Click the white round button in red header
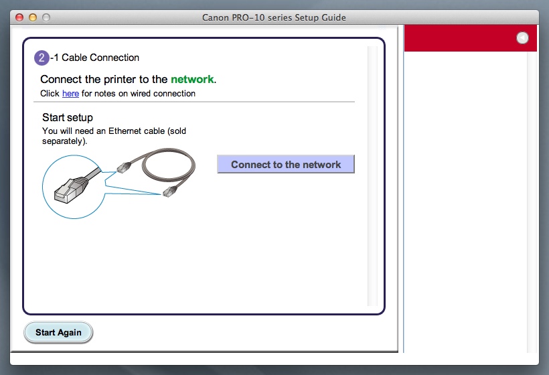This screenshot has height=375, width=549. click(x=522, y=38)
